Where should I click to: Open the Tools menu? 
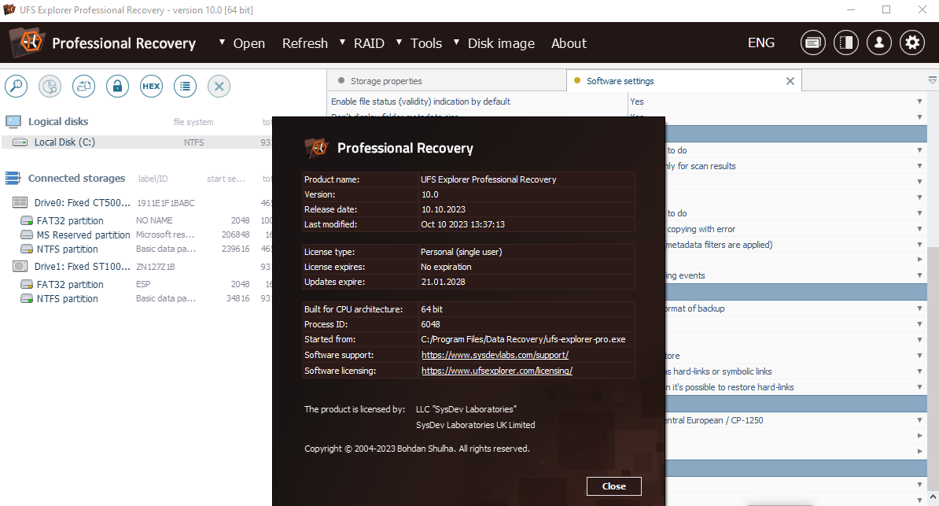coord(425,43)
